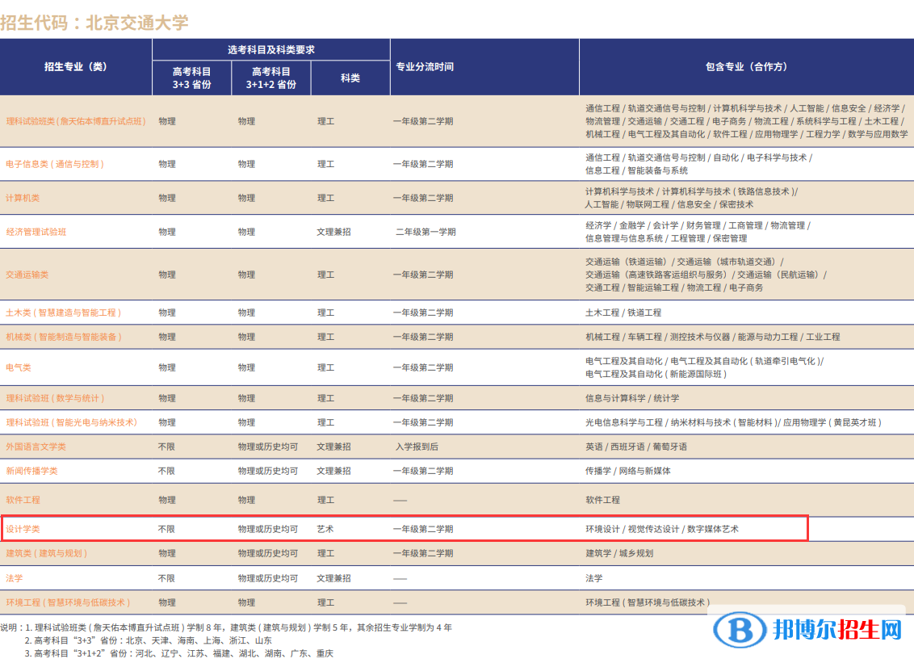
Task: Select the 电气类 major name
Action: pyautogui.click(x=19, y=368)
